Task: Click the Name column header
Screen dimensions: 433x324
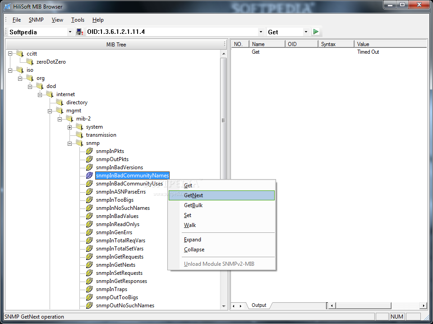Action: tap(267, 44)
